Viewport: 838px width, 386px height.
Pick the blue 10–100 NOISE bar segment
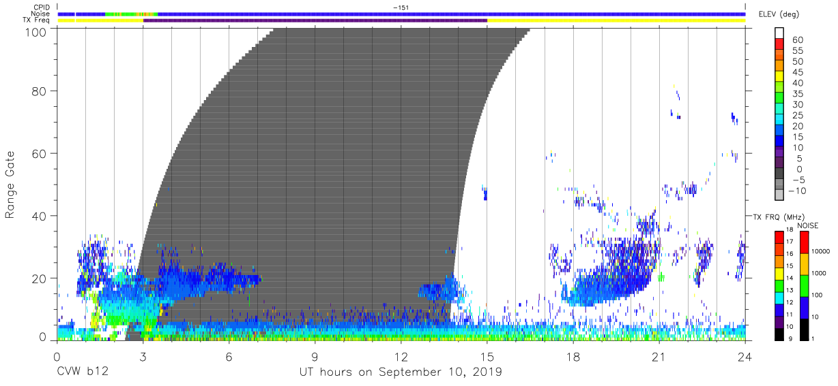[x=803, y=308]
